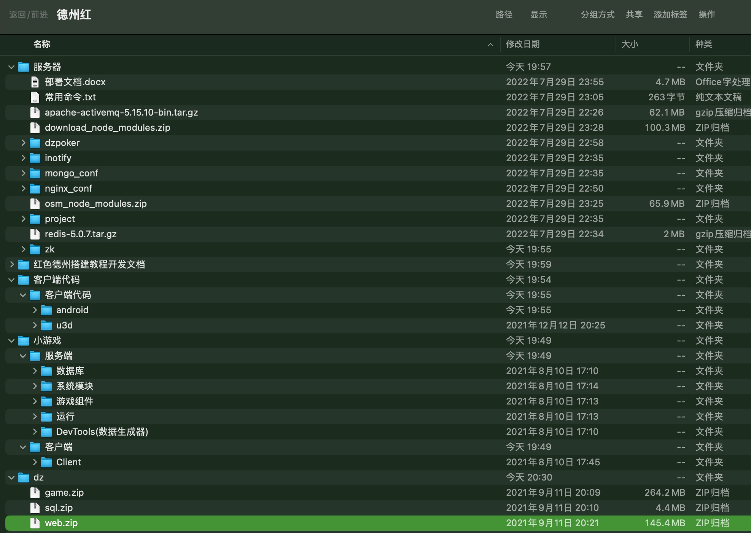Click the 共享 toolbar button

(634, 14)
